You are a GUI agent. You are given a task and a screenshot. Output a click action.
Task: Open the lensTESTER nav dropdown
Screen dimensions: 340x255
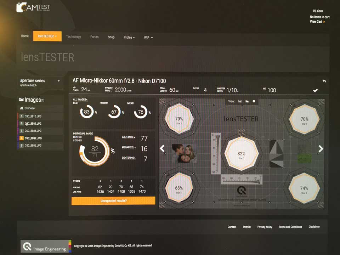pyautogui.click(x=47, y=36)
